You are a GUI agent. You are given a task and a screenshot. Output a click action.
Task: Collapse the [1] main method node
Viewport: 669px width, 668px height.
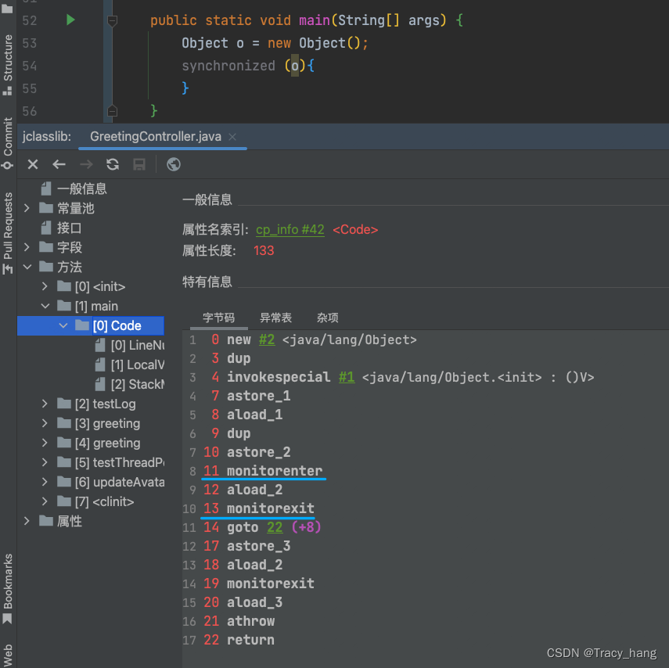pyautogui.click(x=45, y=306)
